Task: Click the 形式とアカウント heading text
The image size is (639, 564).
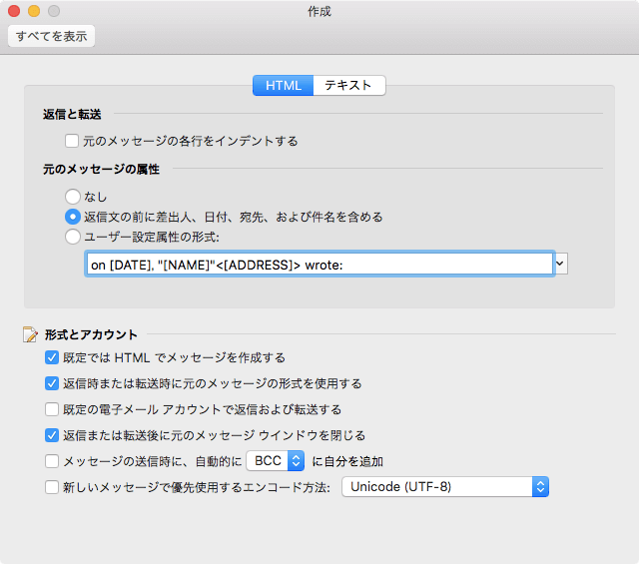Action: (x=91, y=334)
